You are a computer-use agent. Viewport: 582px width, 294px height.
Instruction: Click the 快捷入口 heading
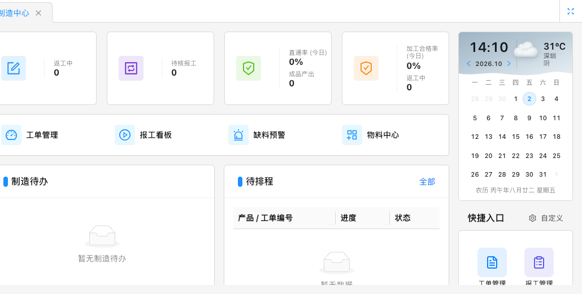[486, 218]
